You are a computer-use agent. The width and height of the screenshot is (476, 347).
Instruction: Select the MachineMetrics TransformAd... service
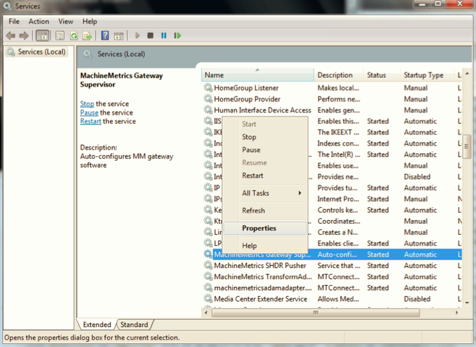coord(332,277)
